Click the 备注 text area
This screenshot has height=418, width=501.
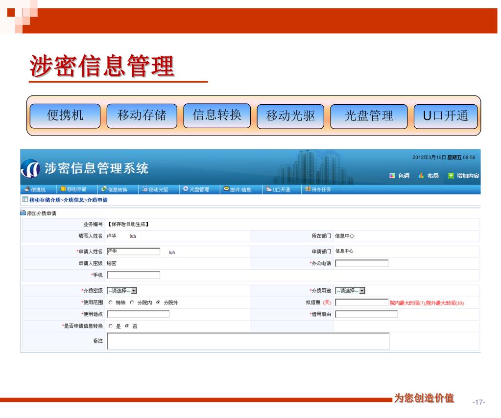point(248,341)
